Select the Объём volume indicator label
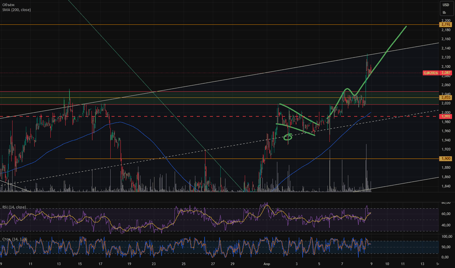 pos(9,5)
